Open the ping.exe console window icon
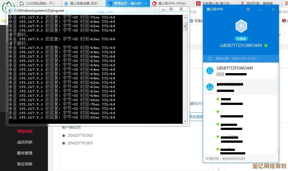 click(x=10, y=11)
